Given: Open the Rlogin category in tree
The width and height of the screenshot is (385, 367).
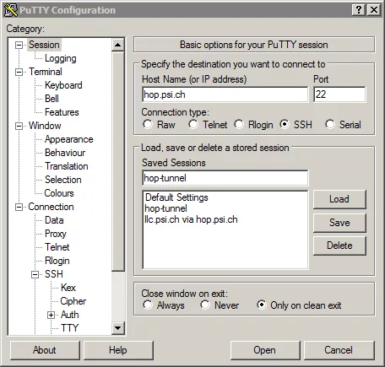Looking at the screenshot, I should (57, 261).
